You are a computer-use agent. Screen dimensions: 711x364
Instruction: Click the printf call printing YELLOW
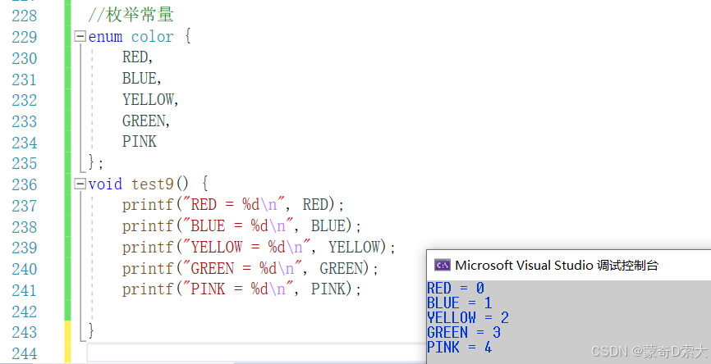pyautogui.click(x=259, y=248)
